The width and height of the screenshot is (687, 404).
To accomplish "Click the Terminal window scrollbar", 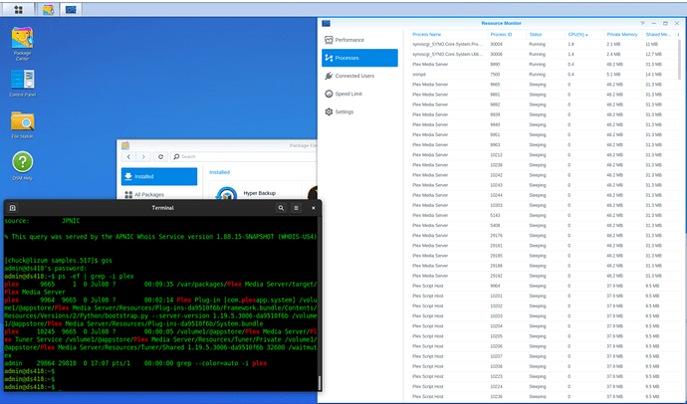I will (320, 382).
